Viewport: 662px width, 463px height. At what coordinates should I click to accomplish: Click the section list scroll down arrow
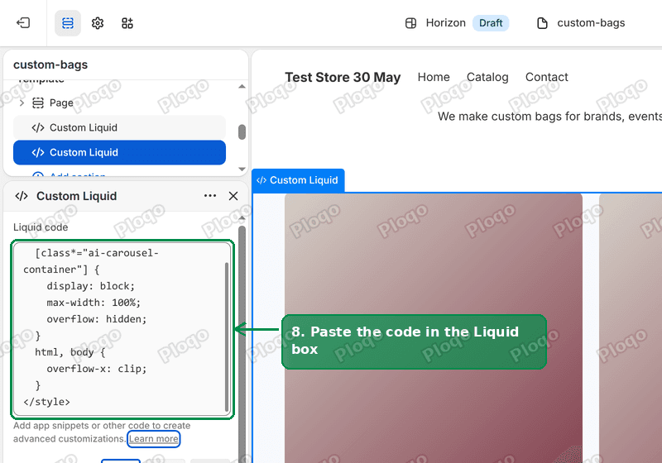coord(242,169)
